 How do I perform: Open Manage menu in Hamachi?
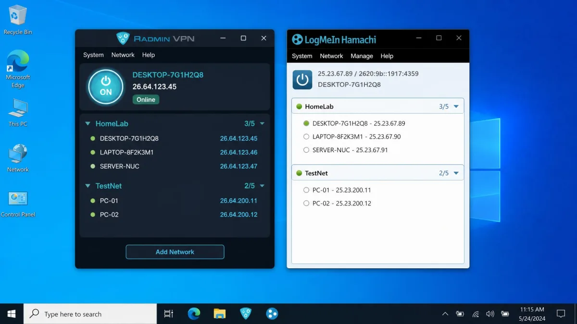point(362,56)
